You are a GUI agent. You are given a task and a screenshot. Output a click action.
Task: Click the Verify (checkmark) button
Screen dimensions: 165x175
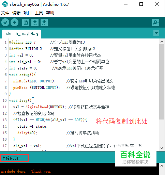(x=5, y=22)
